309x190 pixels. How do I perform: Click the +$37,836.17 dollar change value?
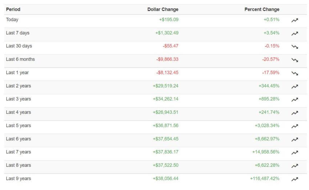click(165, 152)
